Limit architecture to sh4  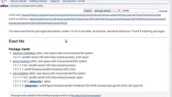tap(44, 23)
